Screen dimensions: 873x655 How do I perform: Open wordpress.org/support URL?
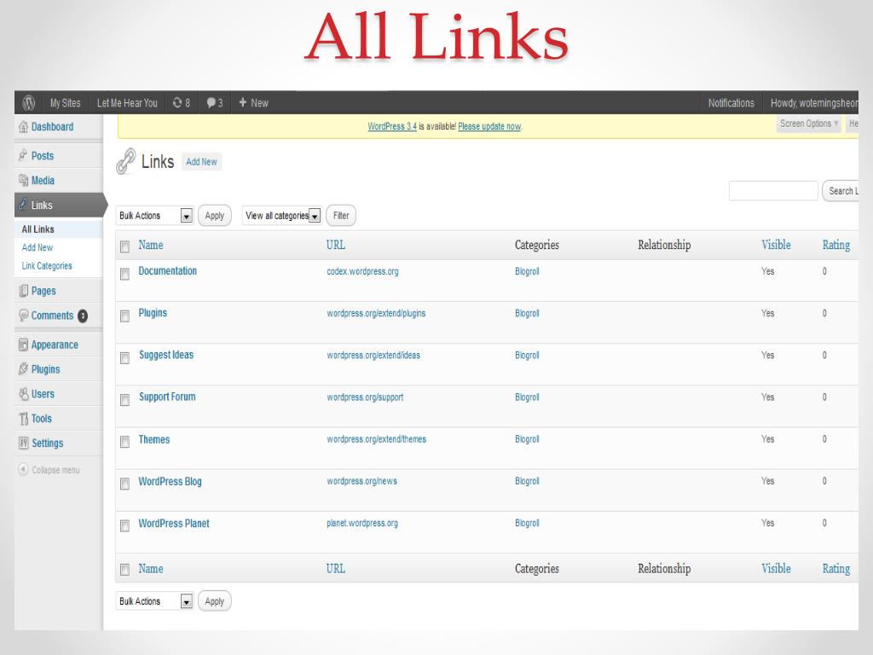click(x=365, y=397)
